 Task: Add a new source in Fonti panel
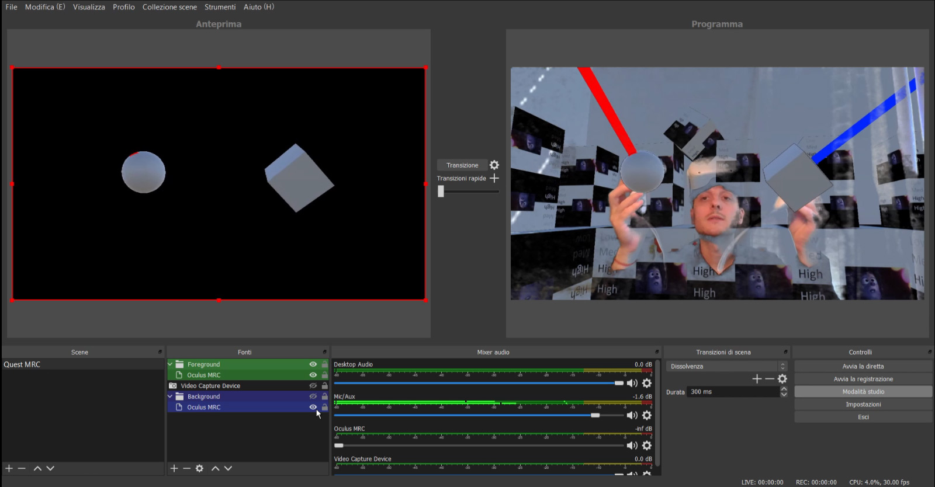[x=174, y=468]
